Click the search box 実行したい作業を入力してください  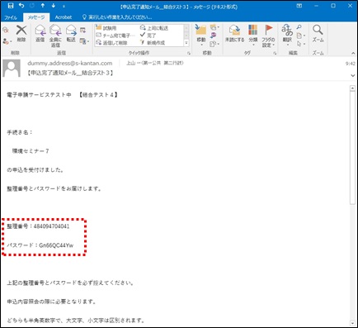(117, 17)
